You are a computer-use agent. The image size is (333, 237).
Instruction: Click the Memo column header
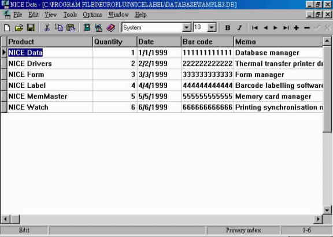[278, 42]
